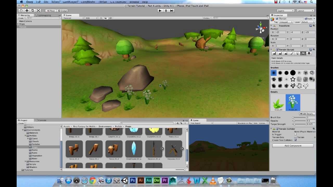The width and height of the screenshot is (333, 187).
Task: Open the RGB render mode dropdown
Action: (92, 18)
